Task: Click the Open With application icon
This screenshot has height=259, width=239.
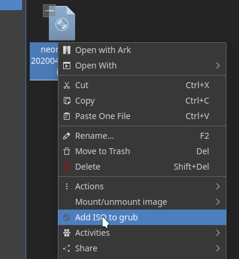Action: pos(67,65)
